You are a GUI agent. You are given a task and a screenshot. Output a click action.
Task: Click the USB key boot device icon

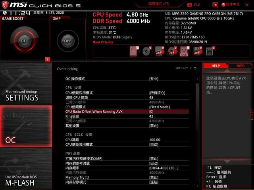pos(184,51)
